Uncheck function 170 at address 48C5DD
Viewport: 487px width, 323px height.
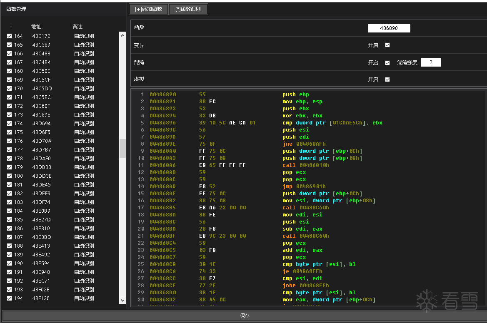click(x=9, y=89)
